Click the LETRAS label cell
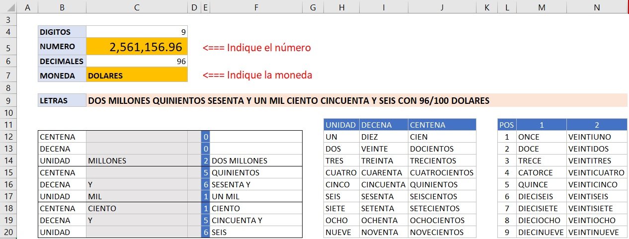 pyautogui.click(x=62, y=101)
